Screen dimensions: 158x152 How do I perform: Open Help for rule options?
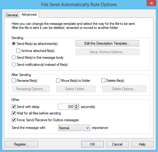point(142,144)
